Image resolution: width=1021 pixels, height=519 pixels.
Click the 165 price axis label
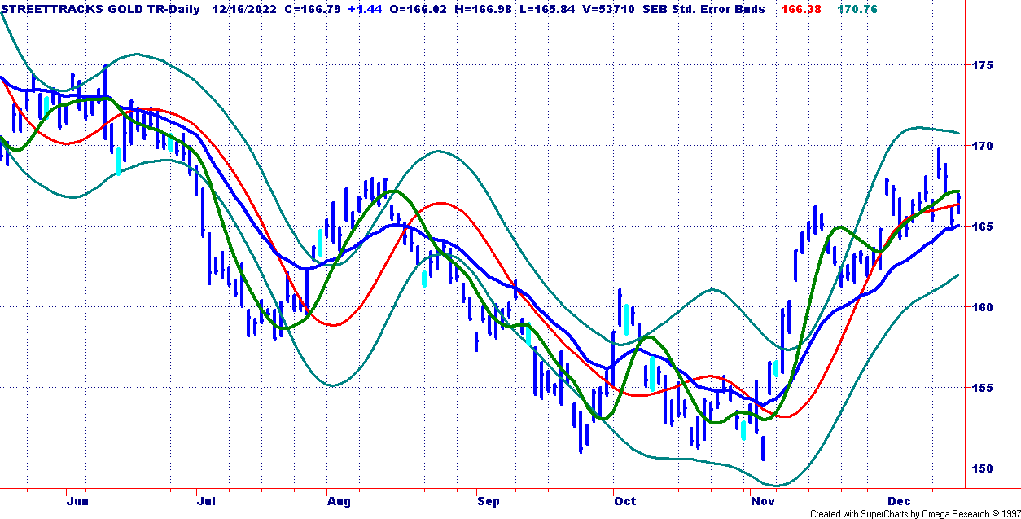(x=982, y=227)
